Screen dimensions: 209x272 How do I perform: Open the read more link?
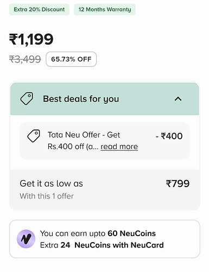tap(119, 146)
